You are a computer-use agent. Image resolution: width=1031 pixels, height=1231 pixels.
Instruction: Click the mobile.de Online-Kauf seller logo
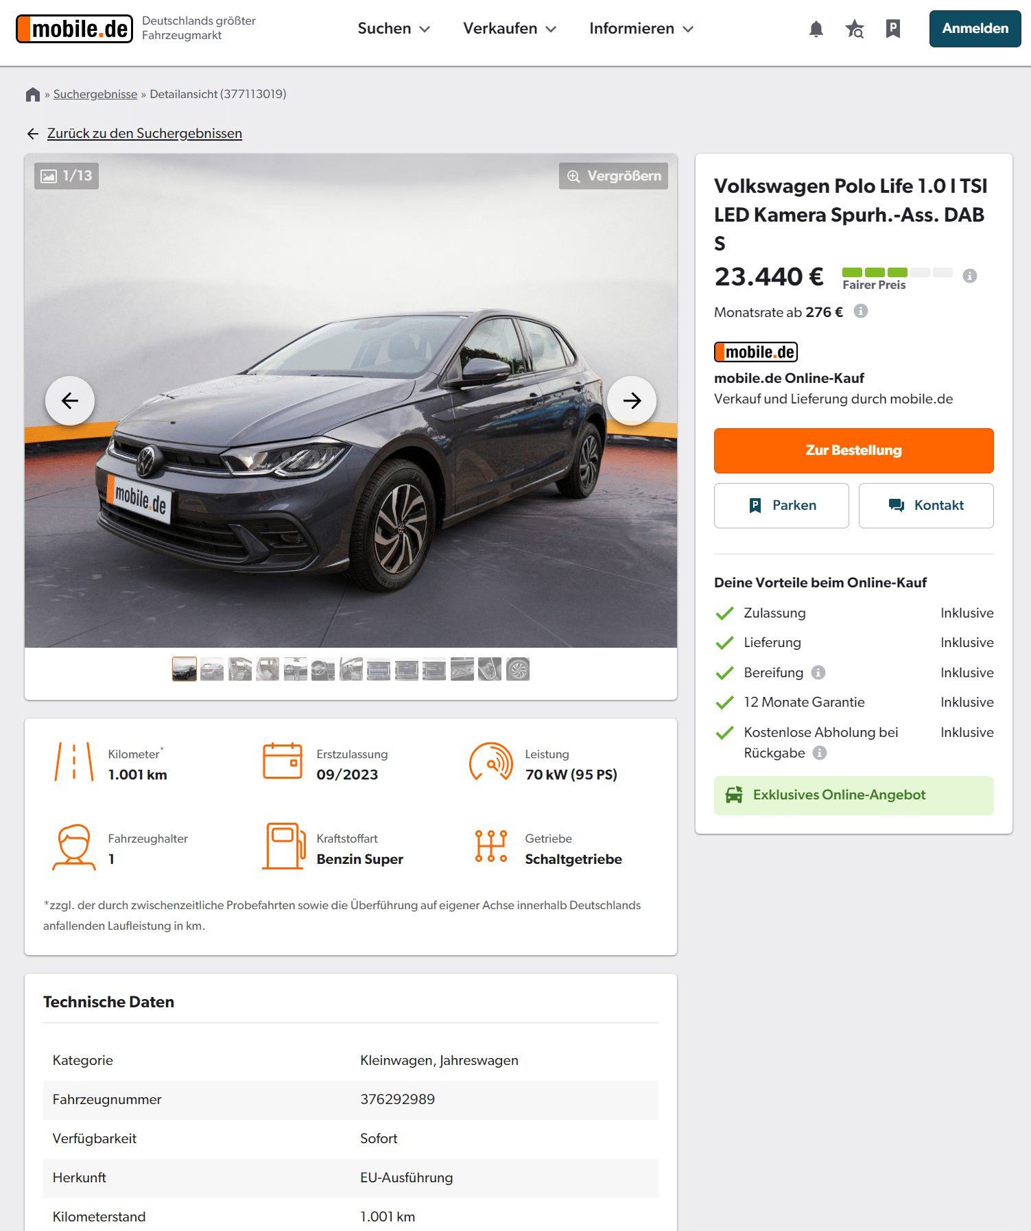tap(756, 352)
